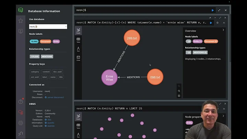Click the ent_uuid property key
247x139 pixels.
35,77
